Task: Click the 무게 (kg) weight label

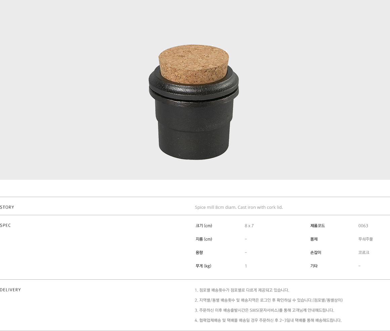Action: tap(203, 266)
